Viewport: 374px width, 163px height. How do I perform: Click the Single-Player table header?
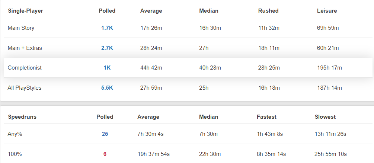pyautogui.click(x=26, y=11)
